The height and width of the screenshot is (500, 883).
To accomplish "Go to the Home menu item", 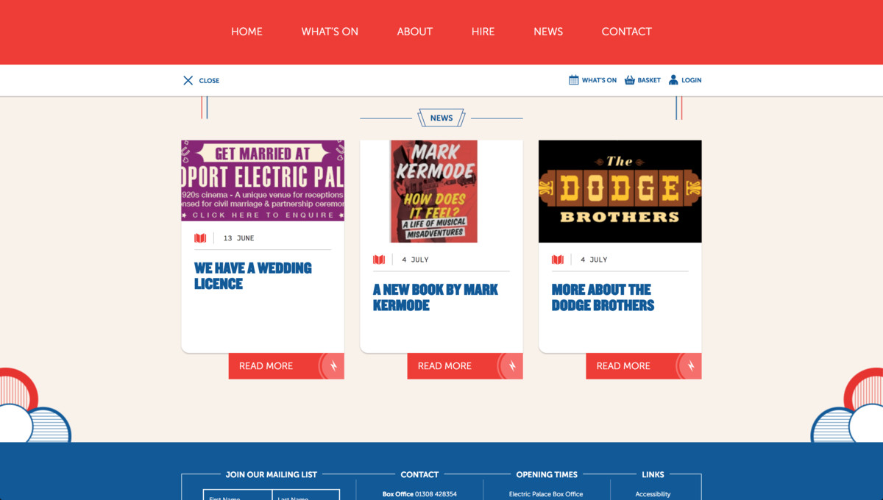I will pos(247,32).
